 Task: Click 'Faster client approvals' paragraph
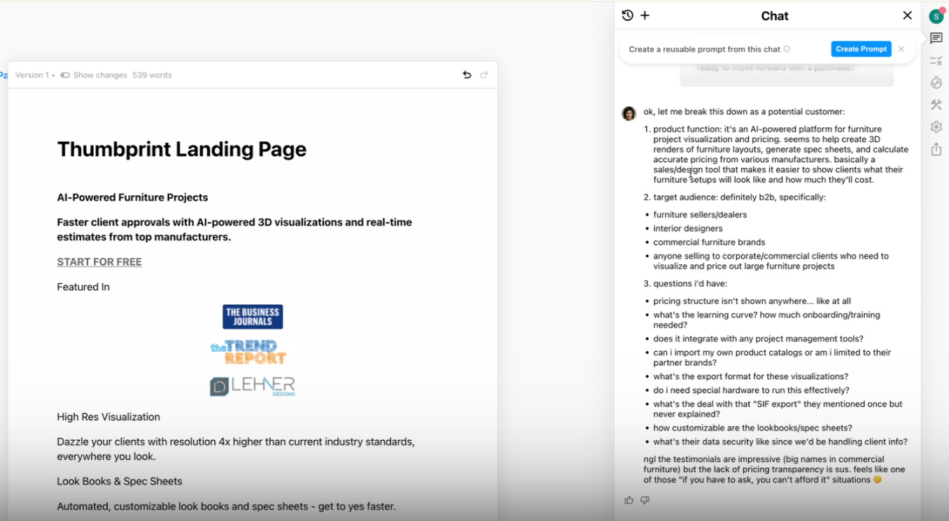(x=234, y=229)
